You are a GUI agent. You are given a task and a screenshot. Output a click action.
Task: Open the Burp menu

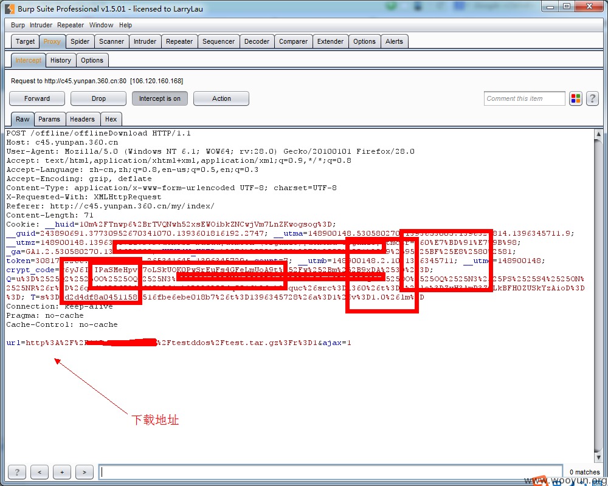coord(18,25)
